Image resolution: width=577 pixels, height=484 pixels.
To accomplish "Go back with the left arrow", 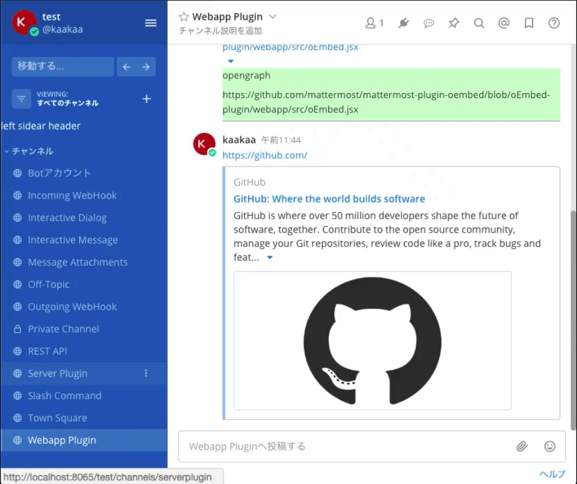I will (127, 67).
